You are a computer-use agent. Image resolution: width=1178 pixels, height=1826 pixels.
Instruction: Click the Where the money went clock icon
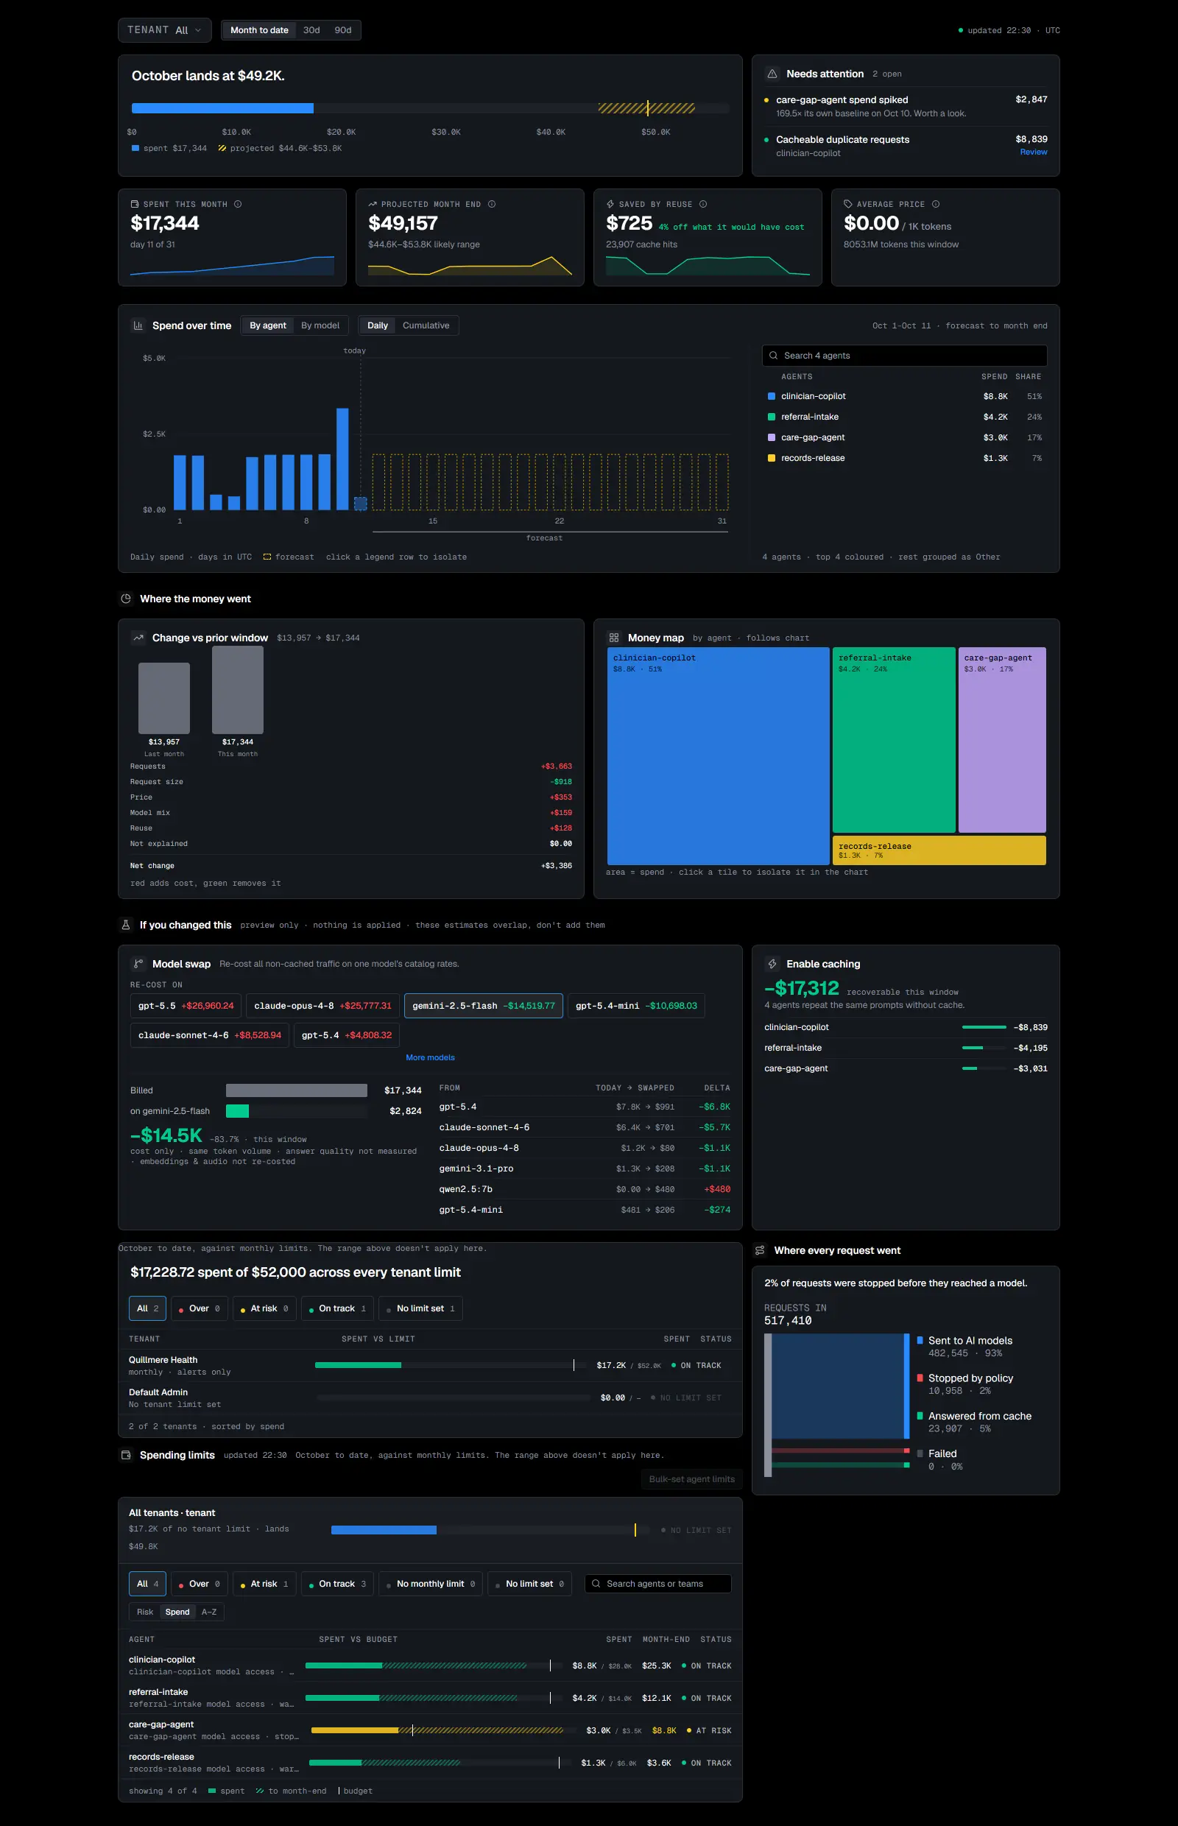coord(126,599)
